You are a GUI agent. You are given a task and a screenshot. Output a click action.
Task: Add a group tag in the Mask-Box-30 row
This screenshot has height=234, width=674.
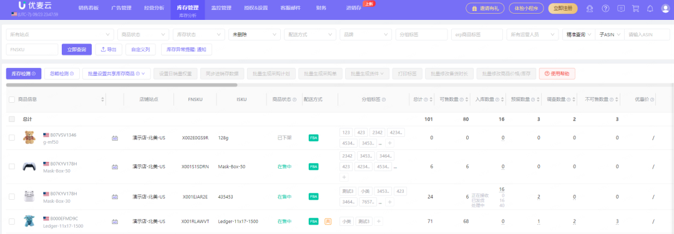point(389,202)
